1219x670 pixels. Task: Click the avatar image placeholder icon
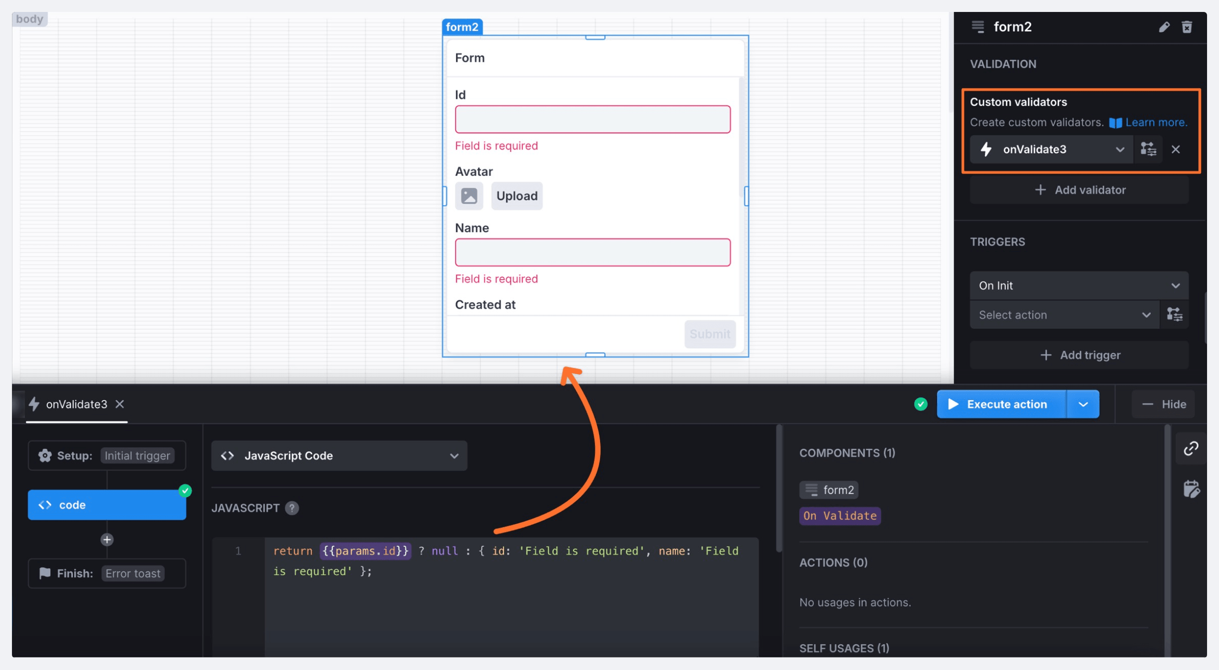pyautogui.click(x=469, y=196)
